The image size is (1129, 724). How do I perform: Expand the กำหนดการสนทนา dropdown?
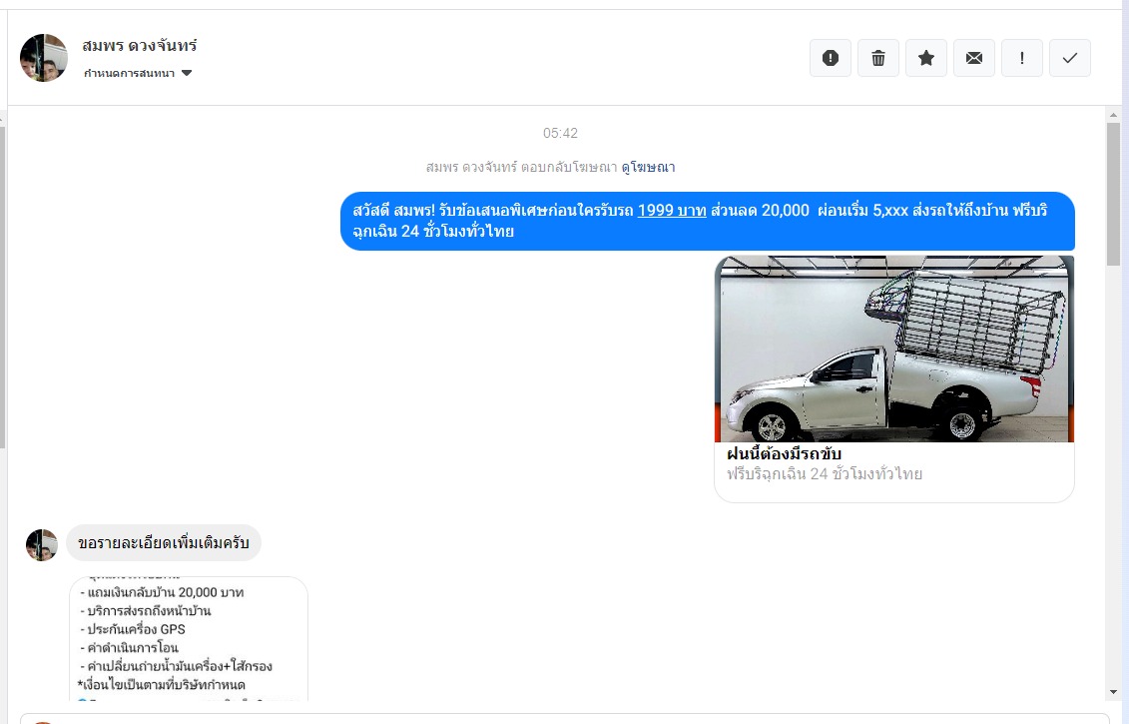click(x=138, y=73)
